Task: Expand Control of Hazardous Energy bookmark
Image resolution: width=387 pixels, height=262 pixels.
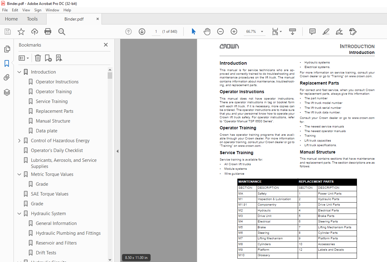Action: coord(19,141)
